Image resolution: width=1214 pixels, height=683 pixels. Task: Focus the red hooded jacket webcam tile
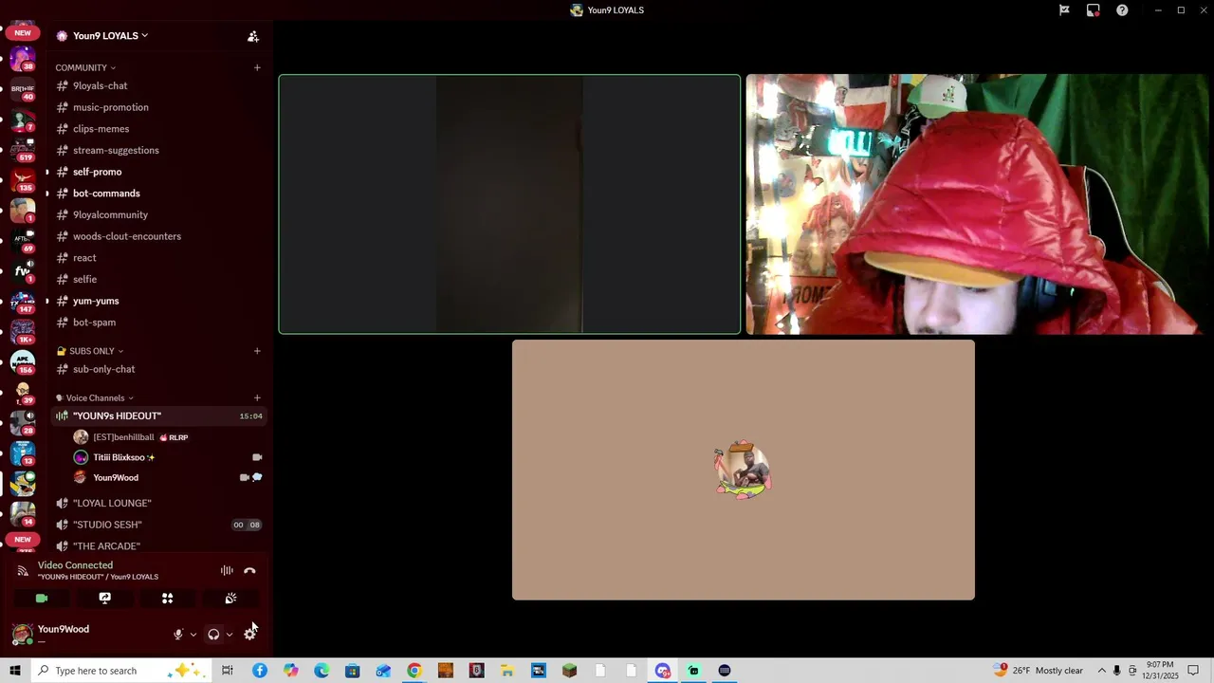[x=976, y=204]
